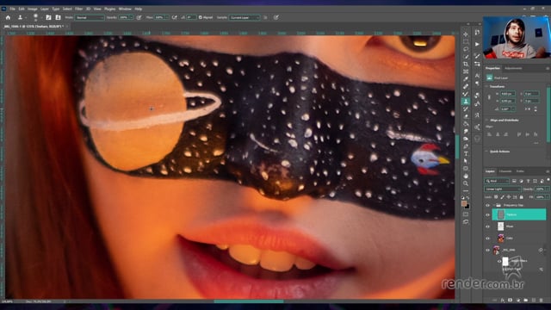Collapse the Align and Distribute section
This screenshot has width=551, height=310.
pyautogui.click(x=487, y=121)
